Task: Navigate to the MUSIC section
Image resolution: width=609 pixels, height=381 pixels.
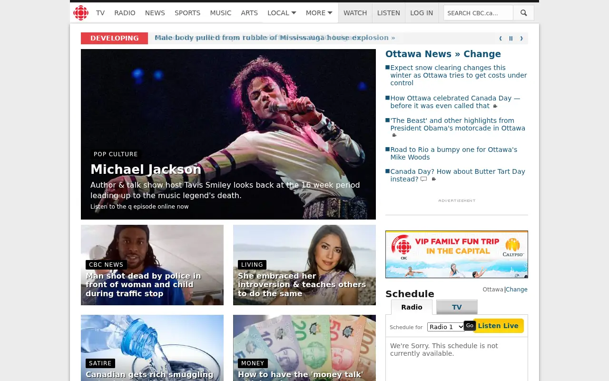Action: pos(221,13)
